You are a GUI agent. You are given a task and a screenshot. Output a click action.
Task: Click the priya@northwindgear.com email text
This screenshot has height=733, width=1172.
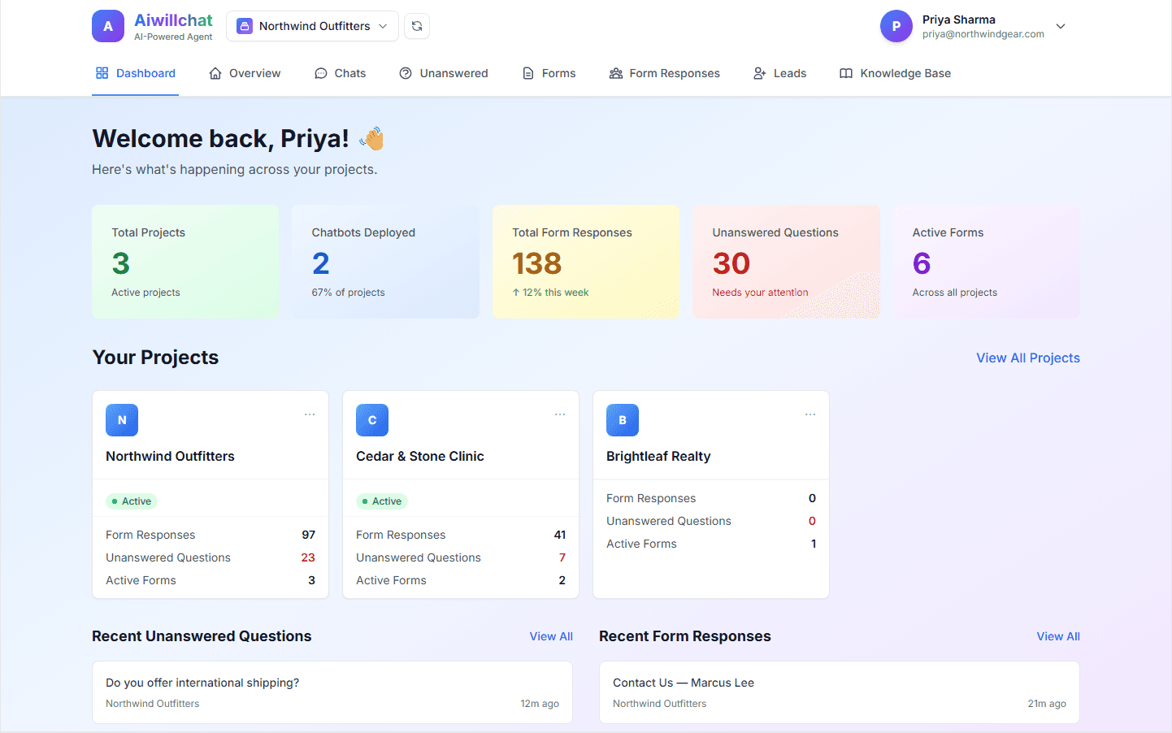(x=983, y=34)
